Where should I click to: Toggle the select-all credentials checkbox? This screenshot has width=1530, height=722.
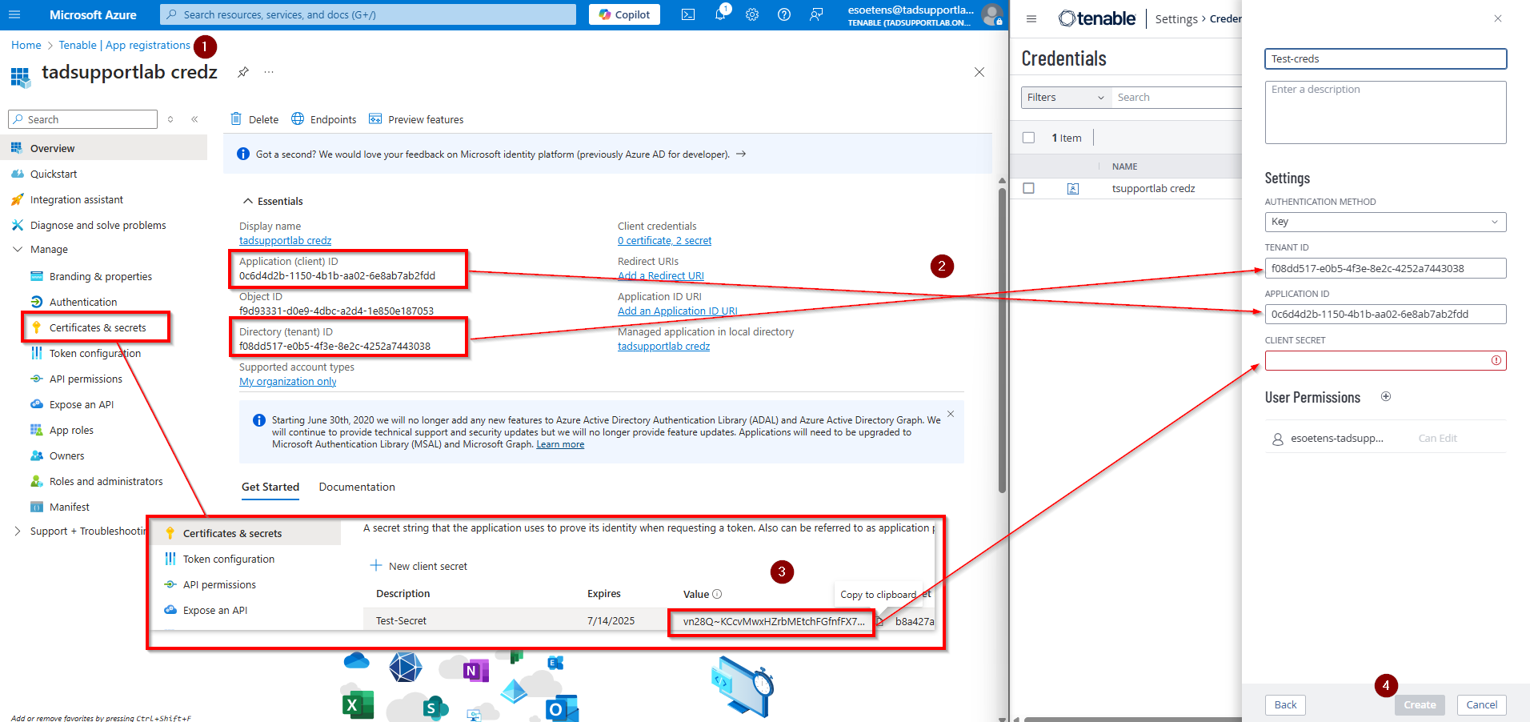[1028, 138]
